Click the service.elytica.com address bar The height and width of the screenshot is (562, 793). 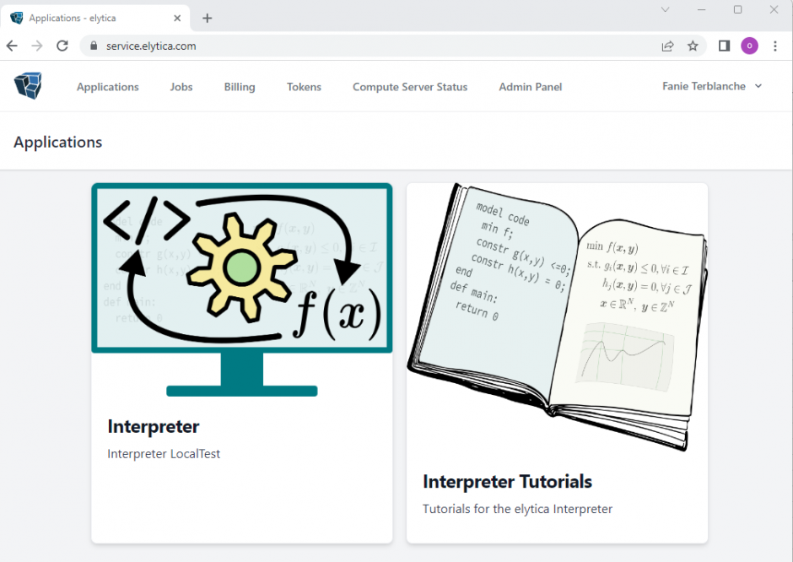coord(380,46)
